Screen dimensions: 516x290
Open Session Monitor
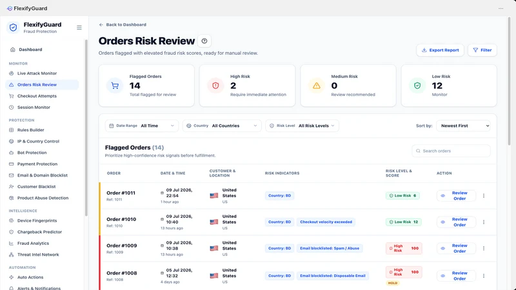pos(42,108)
